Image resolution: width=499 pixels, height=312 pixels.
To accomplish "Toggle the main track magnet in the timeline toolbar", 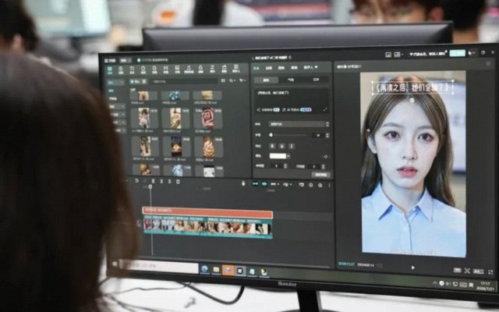I will coord(255,184).
